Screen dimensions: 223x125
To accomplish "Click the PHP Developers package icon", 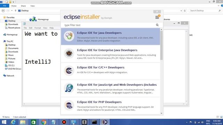I will coord(69,105).
